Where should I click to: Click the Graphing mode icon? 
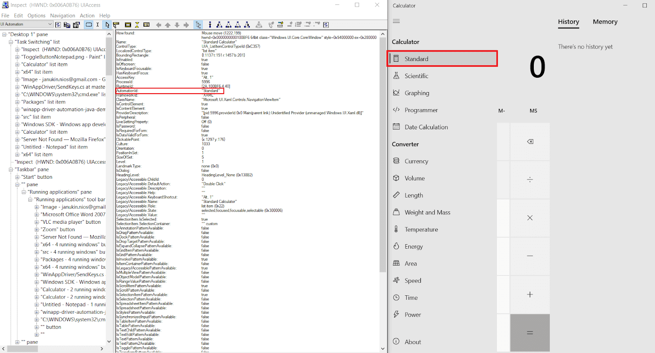tap(396, 93)
